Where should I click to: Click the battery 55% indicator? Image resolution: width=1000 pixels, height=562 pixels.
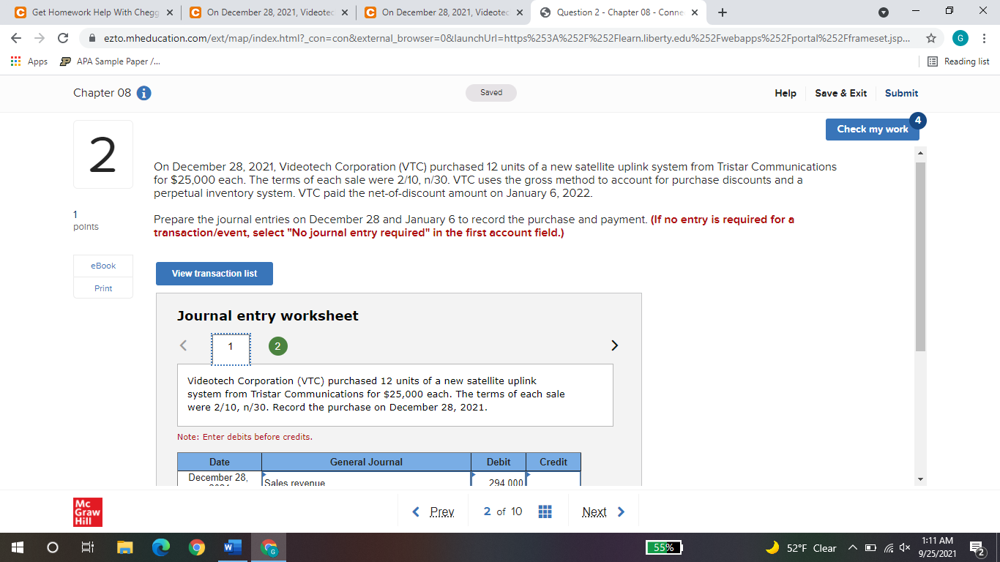pos(665,548)
